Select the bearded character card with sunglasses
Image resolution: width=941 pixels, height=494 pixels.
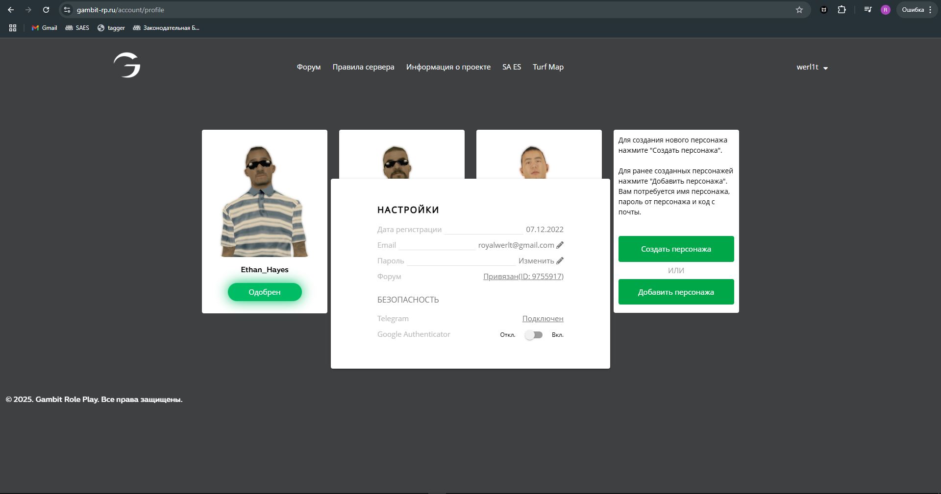pyautogui.click(x=402, y=154)
